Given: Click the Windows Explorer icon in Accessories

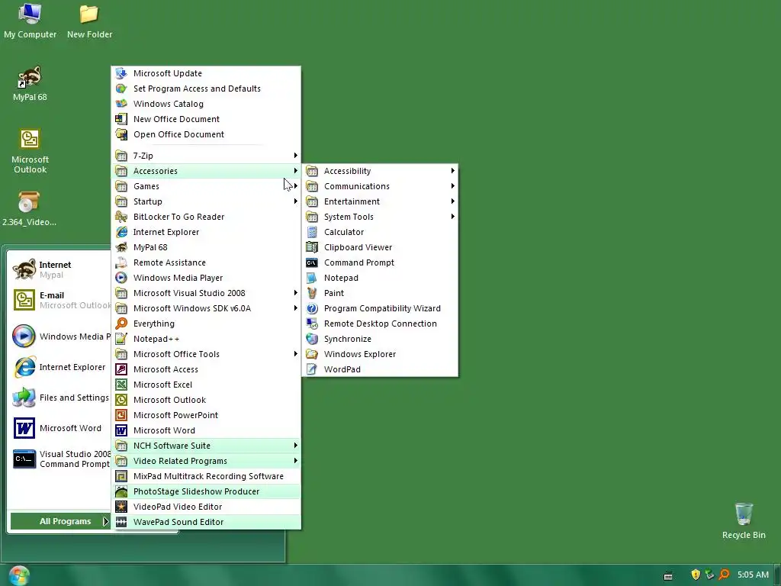Looking at the screenshot, I should click(312, 354).
